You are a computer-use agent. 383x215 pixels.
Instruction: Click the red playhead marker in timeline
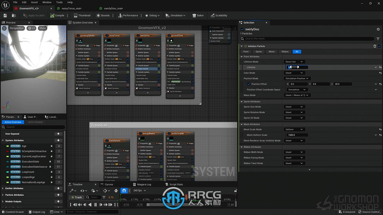coord(186,198)
